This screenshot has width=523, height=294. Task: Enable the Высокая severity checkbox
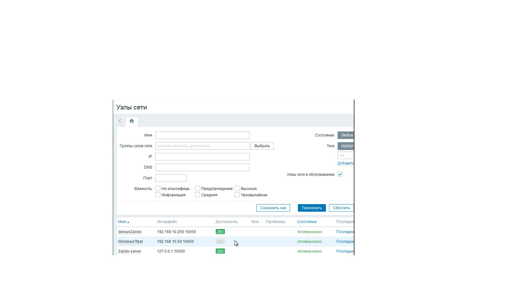click(x=237, y=188)
